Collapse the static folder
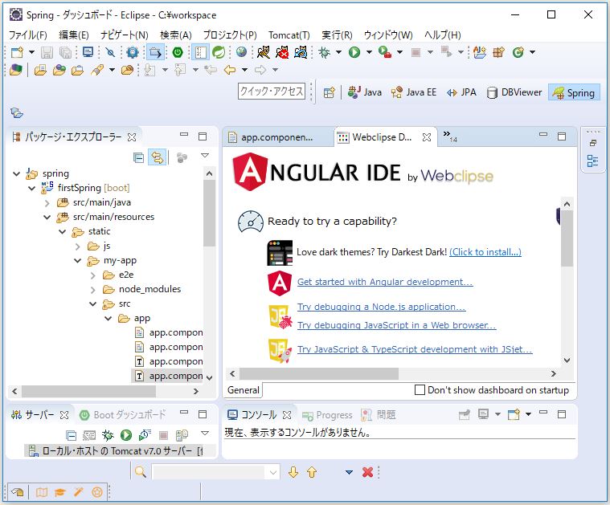610x505 pixels. 62,232
